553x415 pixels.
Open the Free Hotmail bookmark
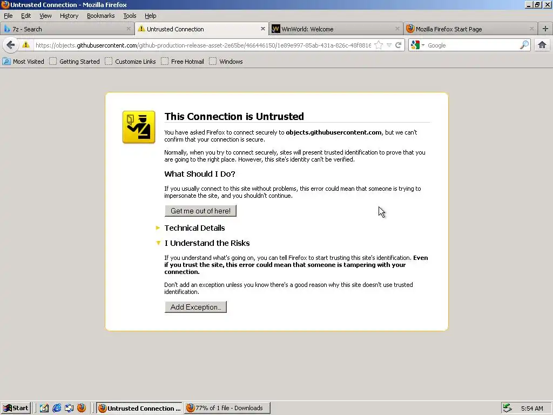(x=183, y=62)
